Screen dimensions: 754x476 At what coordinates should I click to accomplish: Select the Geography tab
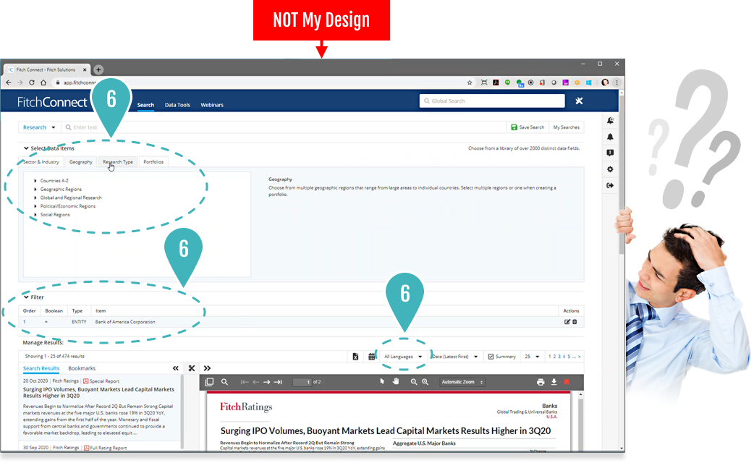coord(81,162)
